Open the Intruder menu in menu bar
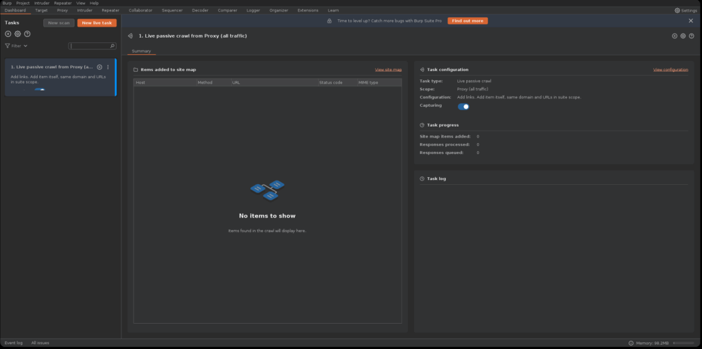The height and width of the screenshot is (349, 702). point(42,3)
